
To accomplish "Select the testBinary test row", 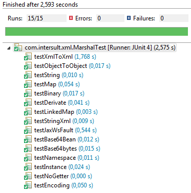I will click(54, 93).
